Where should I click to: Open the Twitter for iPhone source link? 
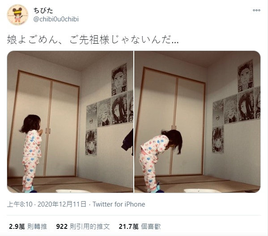click(119, 204)
